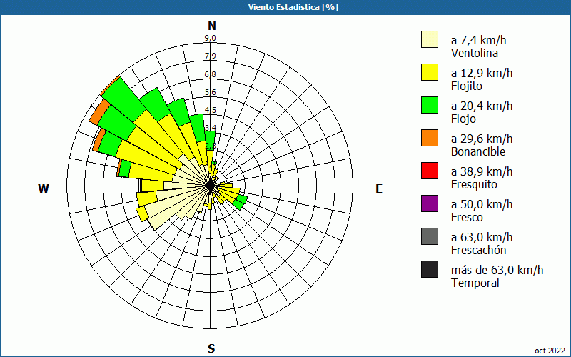The image size is (571, 357).
Task: Click the W compass label
Action: coord(44,188)
